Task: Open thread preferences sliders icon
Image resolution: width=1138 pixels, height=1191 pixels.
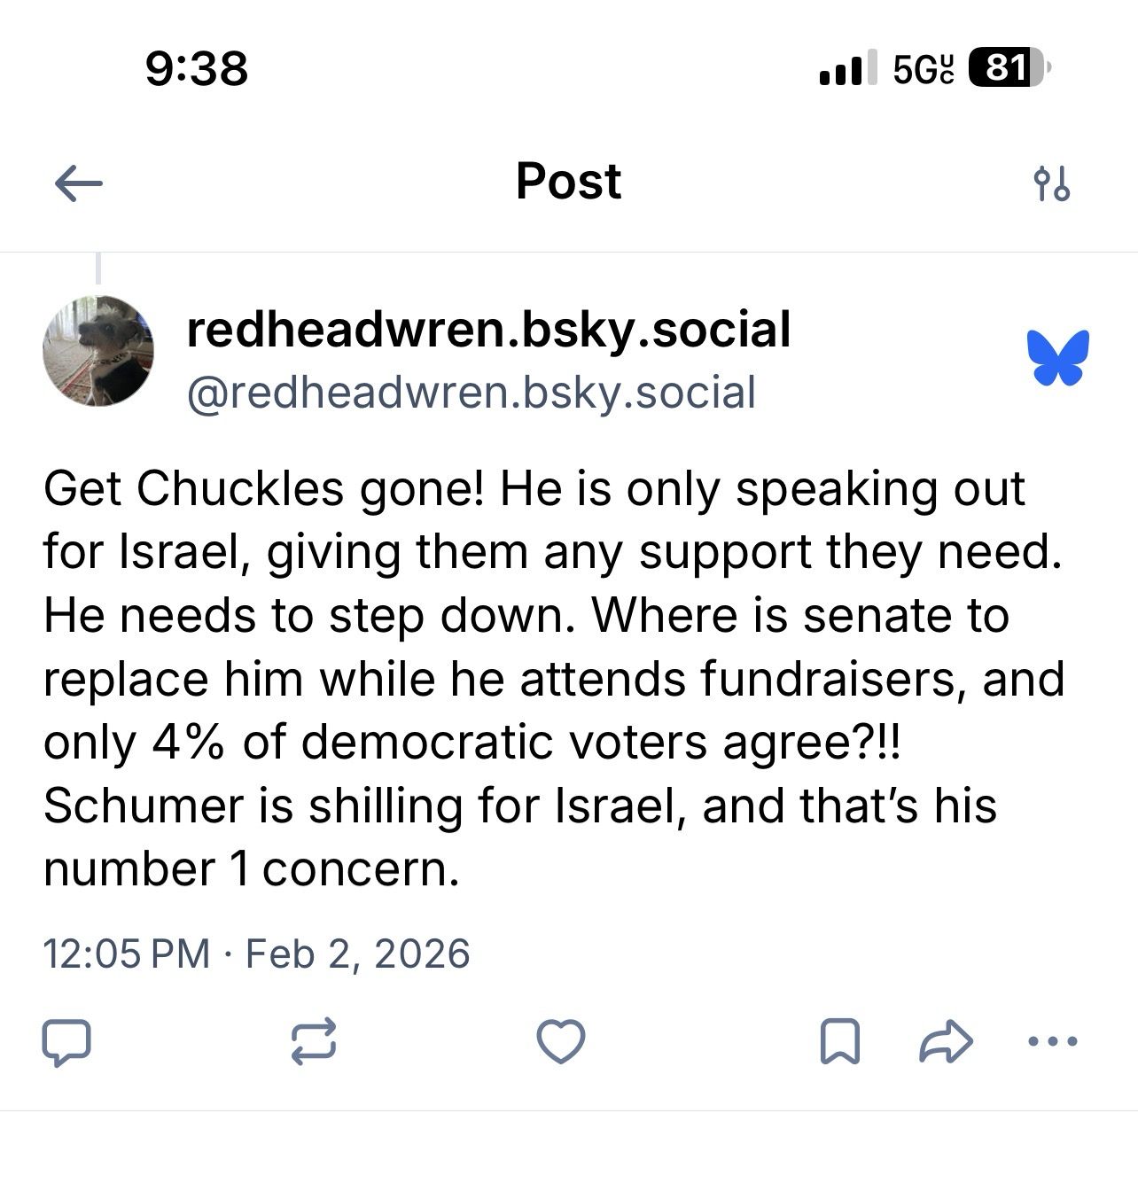Action: 1051,184
